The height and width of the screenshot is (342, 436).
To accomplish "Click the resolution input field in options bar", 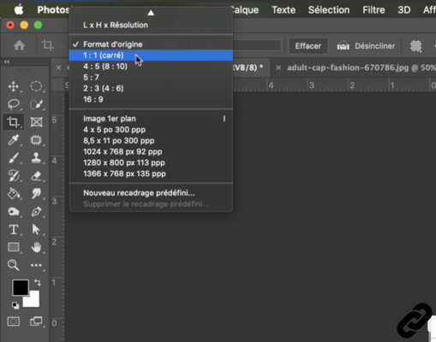I will [x=258, y=45].
